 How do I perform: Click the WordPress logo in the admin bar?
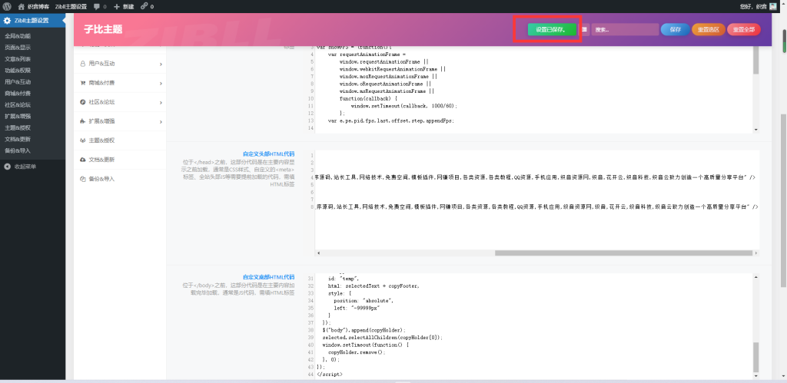coord(7,6)
